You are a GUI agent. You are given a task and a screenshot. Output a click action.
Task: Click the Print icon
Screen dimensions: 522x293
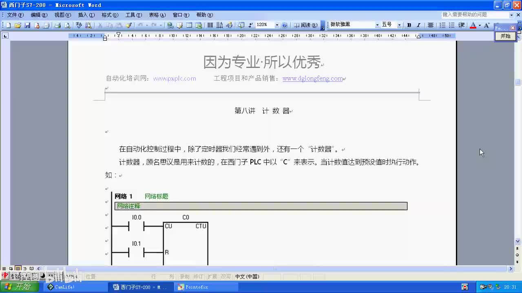point(58,25)
